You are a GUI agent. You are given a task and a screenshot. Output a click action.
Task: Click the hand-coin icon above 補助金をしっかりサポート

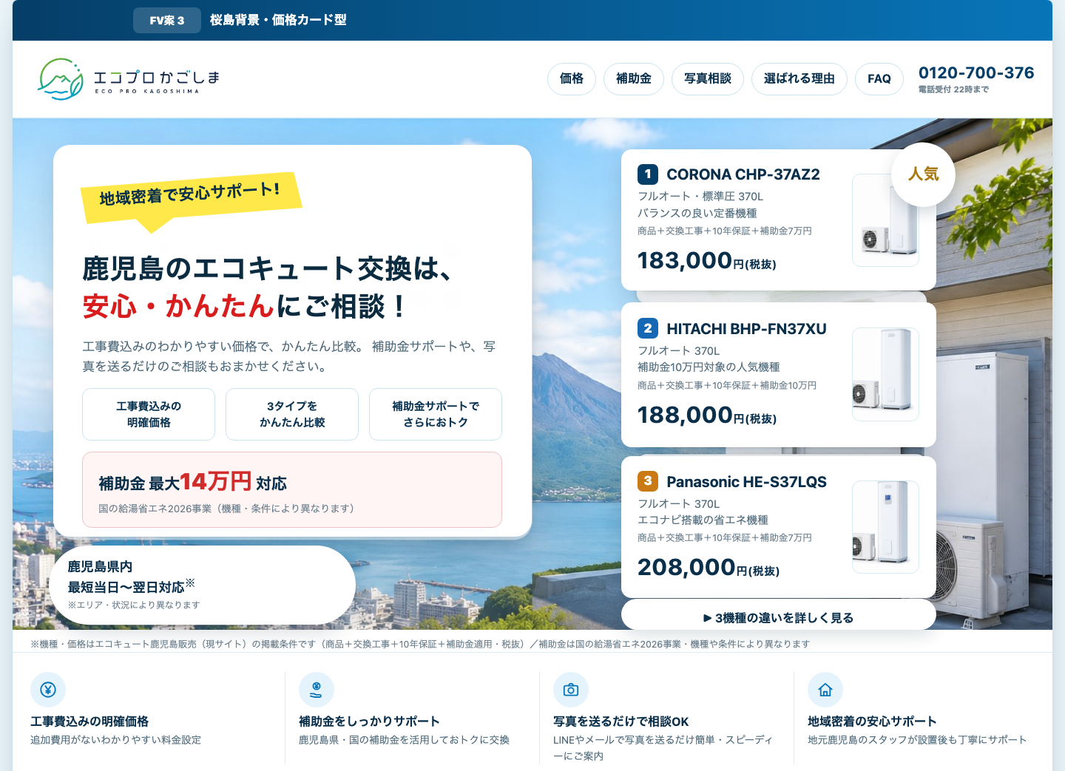317,690
